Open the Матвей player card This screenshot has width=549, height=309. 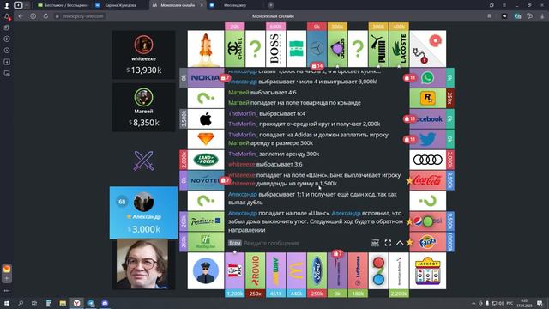click(x=143, y=107)
